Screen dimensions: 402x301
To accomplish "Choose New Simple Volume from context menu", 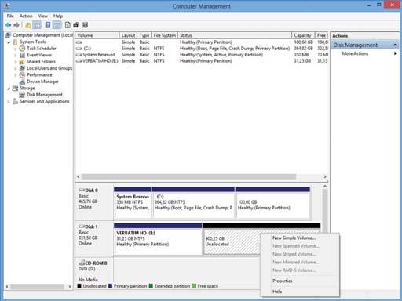I will point(294,238).
